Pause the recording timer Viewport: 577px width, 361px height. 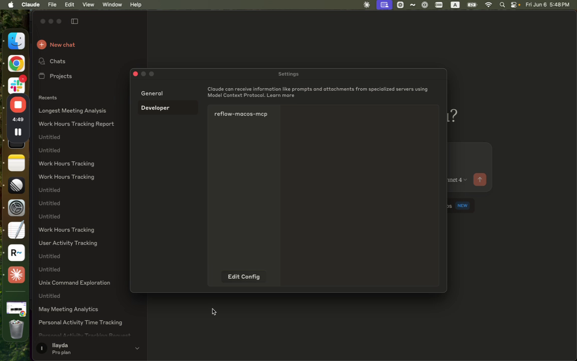tap(18, 132)
